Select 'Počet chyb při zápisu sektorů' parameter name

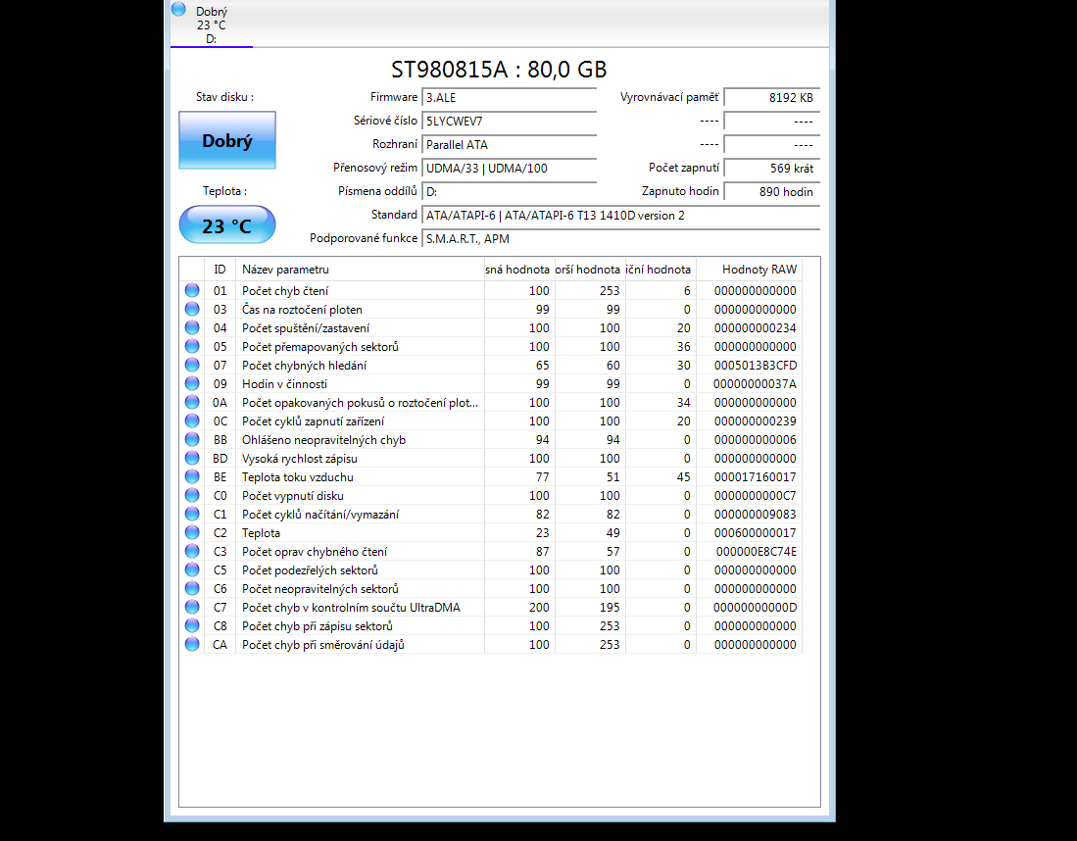click(x=318, y=625)
